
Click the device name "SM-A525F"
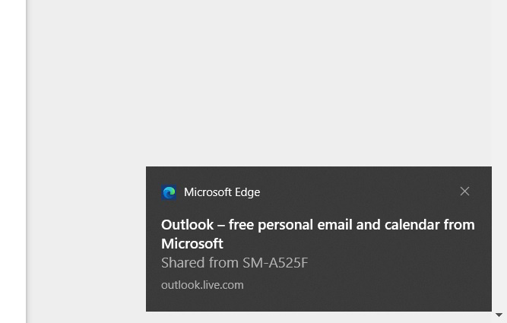pos(275,263)
